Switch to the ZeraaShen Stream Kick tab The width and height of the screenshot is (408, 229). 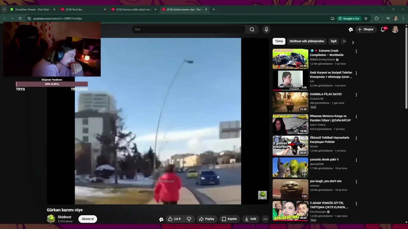32,10
